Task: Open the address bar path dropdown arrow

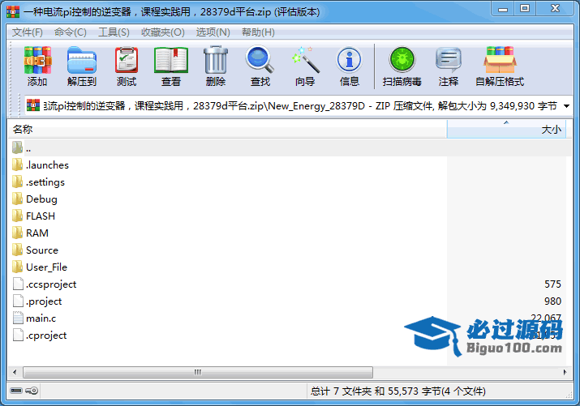Action: pyautogui.click(x=566, y=106)
